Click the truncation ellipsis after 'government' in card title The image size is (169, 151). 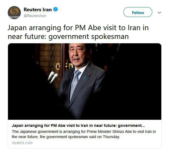143,126
